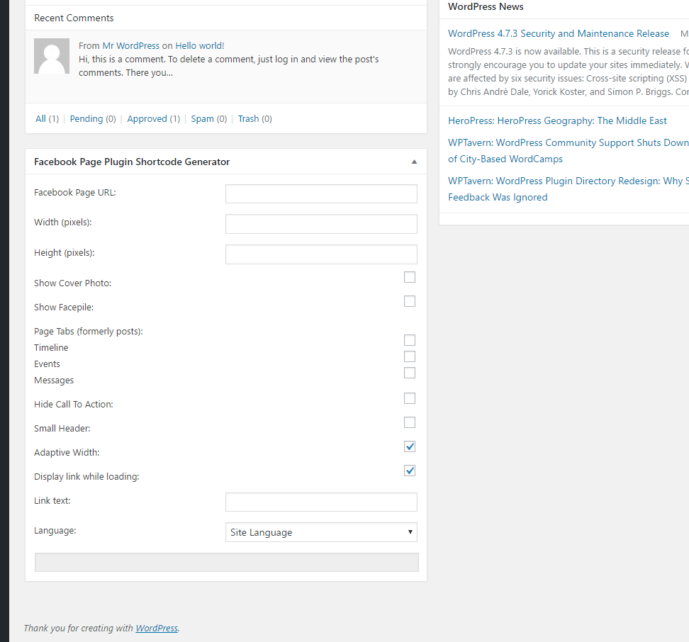Viewport: 689px width, 642px height.
Task: Enable Hide Call To Action checkbox
Action: click(x=410, y=398)
